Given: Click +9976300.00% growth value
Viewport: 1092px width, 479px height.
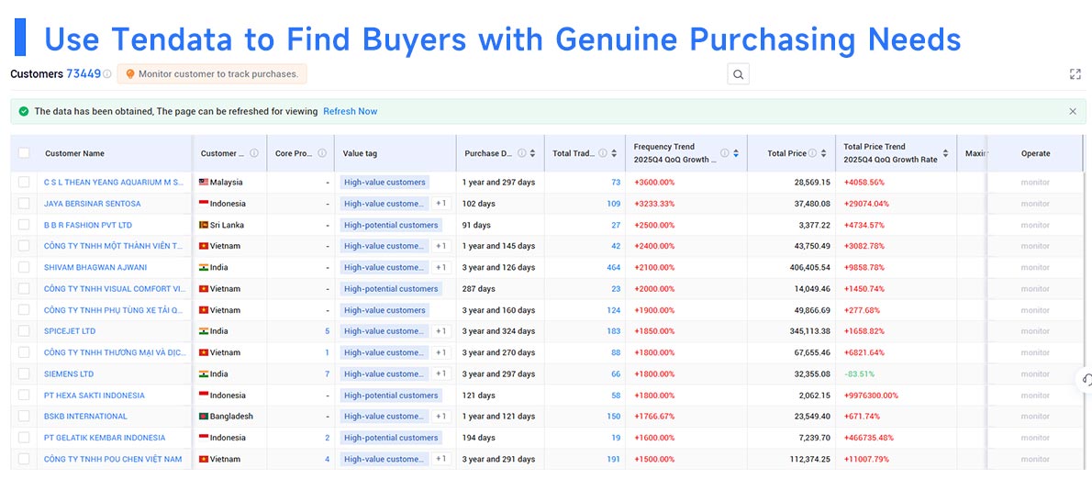Looking at the screenshot, I should pyautogui.click(x=871, y=395).
